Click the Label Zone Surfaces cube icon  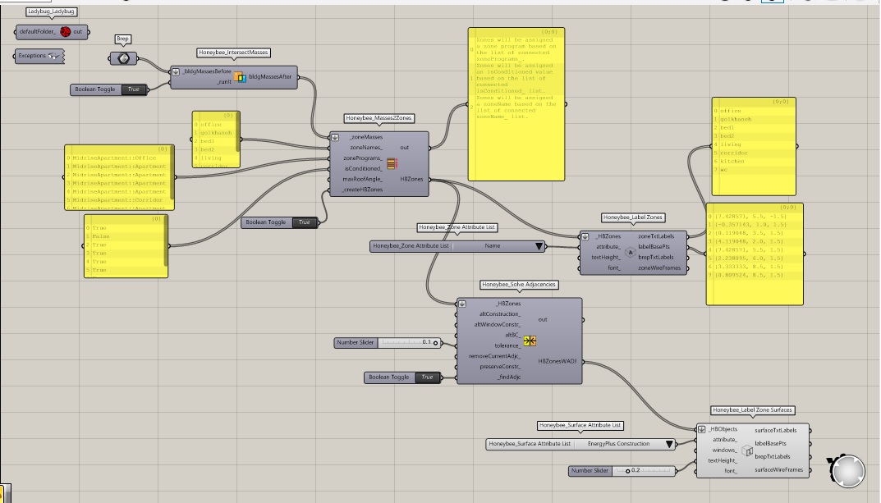tap(746, 450)
